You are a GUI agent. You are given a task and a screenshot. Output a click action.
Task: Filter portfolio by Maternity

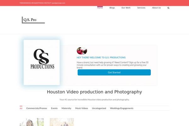pos(66,108)
